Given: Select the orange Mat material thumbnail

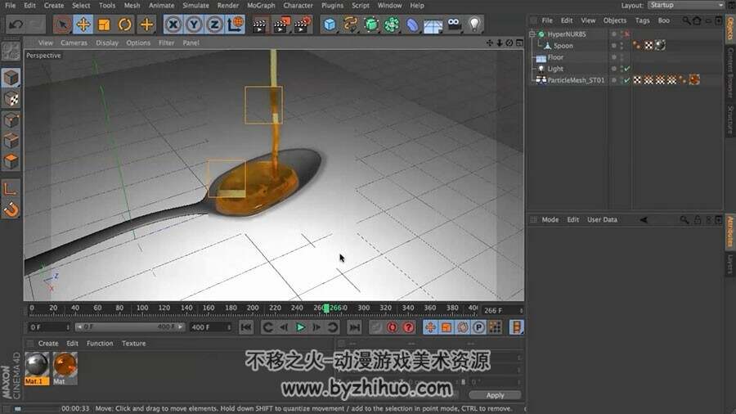Looking at the screenshot, I should pos(65,368).
